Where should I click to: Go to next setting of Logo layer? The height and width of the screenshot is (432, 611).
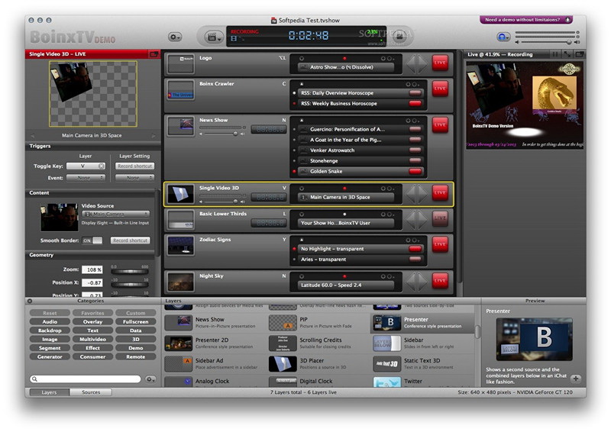[423, 64]
